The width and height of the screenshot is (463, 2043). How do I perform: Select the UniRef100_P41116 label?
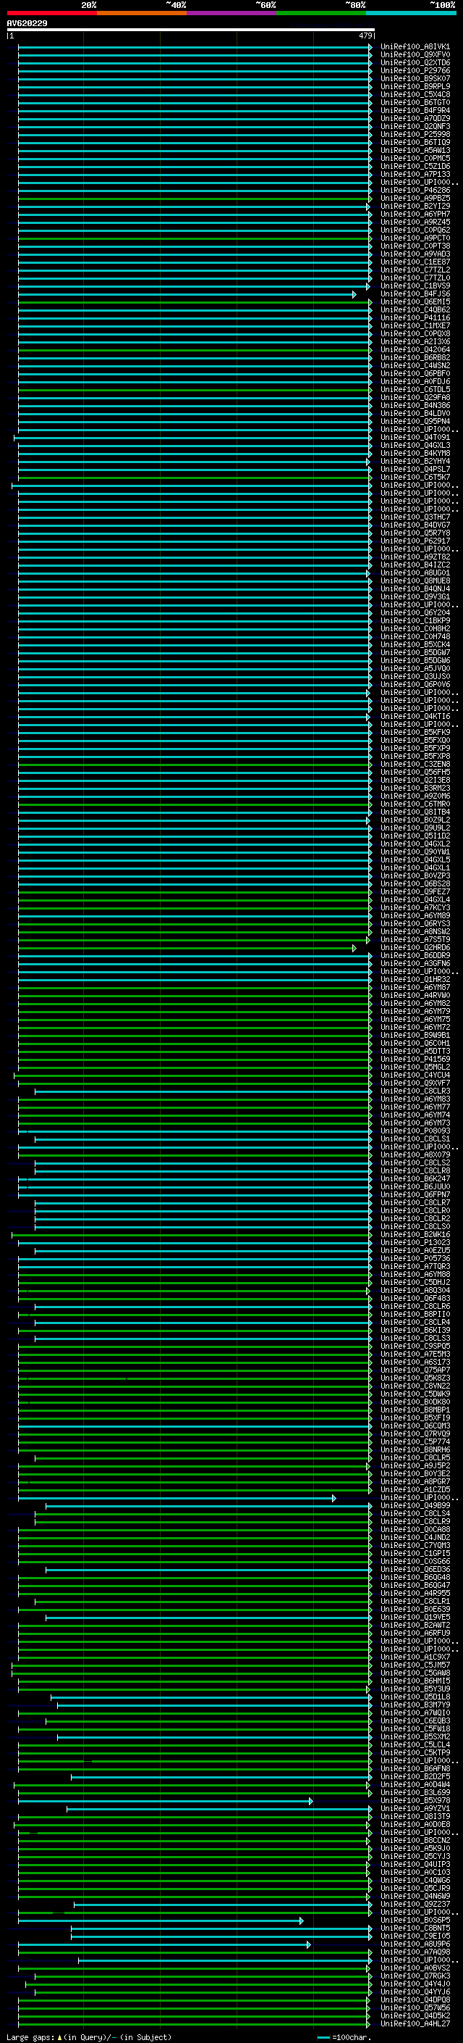(x=415, y=318)
